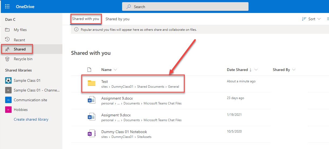Click the 1/19/2021 date cell
Viewport: 329px width, 149px height.
coord(234,115)
